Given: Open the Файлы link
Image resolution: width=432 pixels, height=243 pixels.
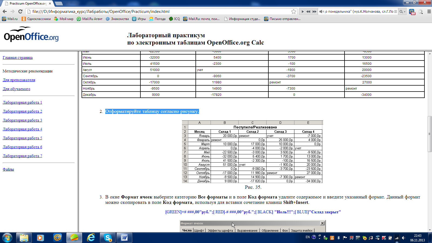Looking at the screenshot, I should [8, 169].
